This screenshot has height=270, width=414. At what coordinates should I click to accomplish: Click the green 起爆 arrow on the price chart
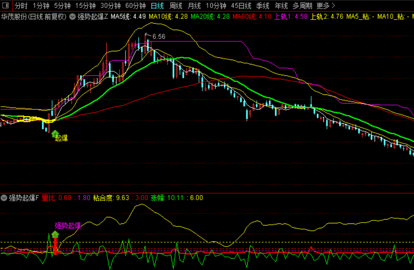[55, 134]
